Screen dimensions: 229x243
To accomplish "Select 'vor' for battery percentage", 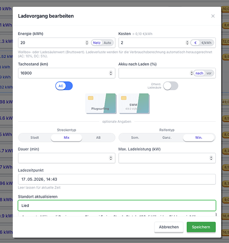I will tap(209, 73).
